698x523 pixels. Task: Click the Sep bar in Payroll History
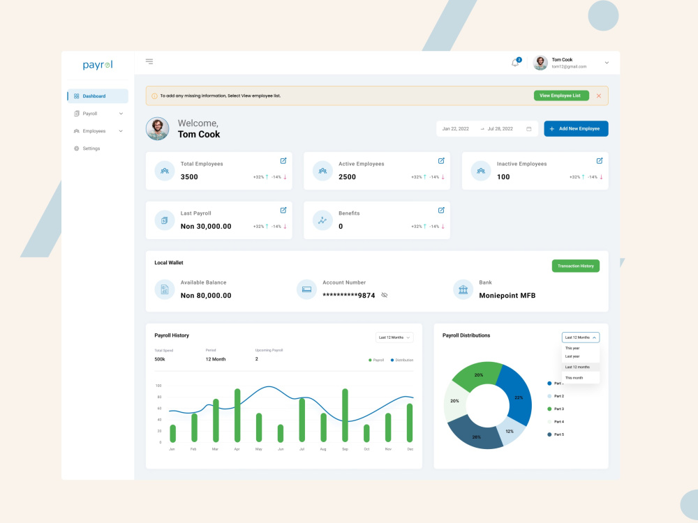coord(345,416)
